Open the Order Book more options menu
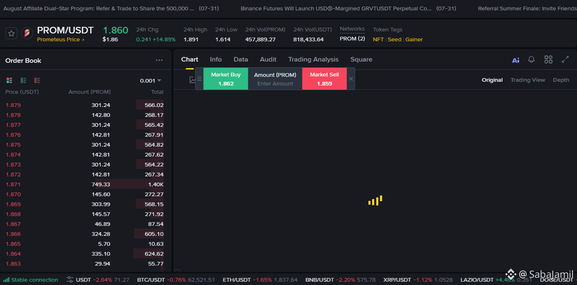 [x=159, y=60]
